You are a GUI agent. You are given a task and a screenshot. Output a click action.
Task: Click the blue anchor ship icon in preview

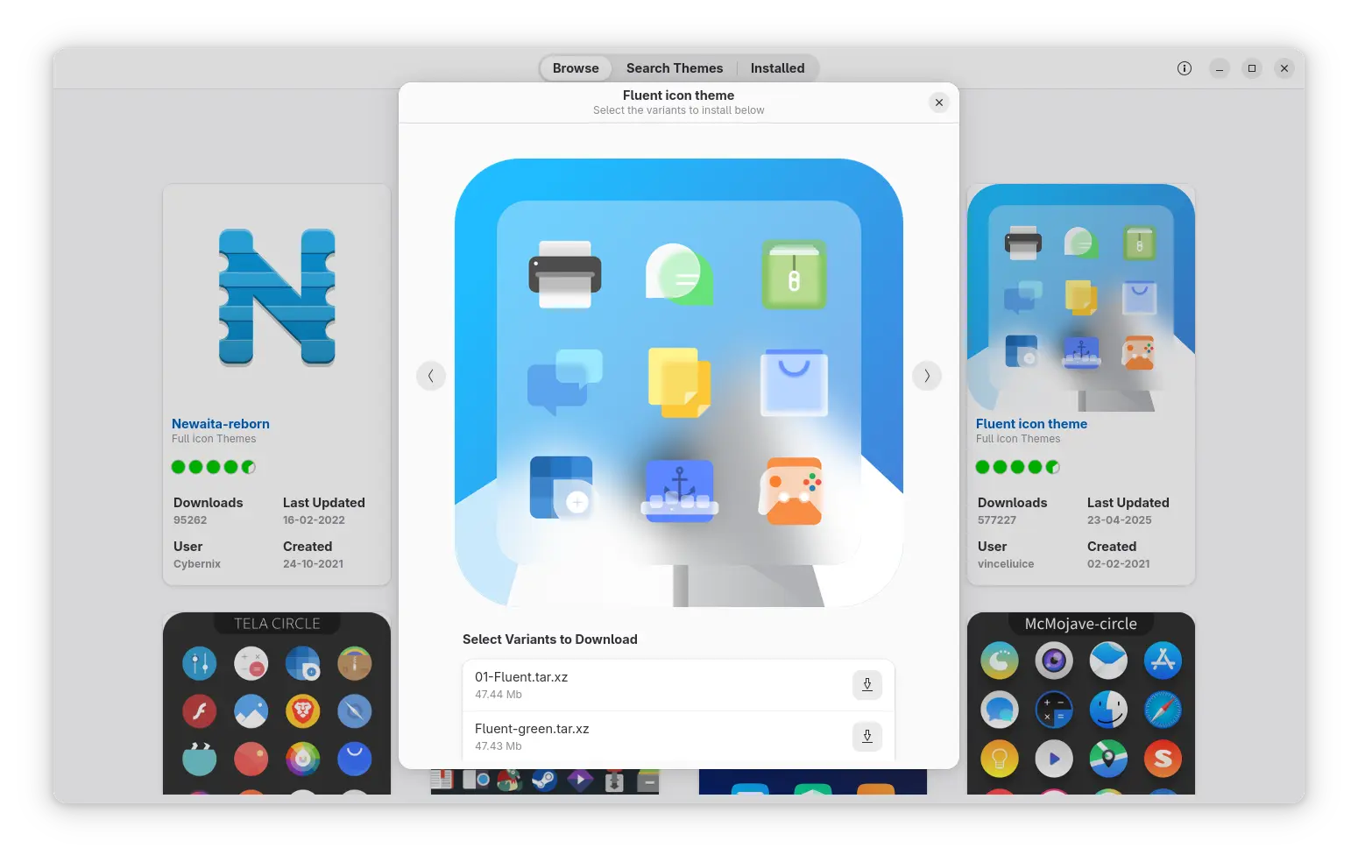pyautogui.click(x=679, y=491)
